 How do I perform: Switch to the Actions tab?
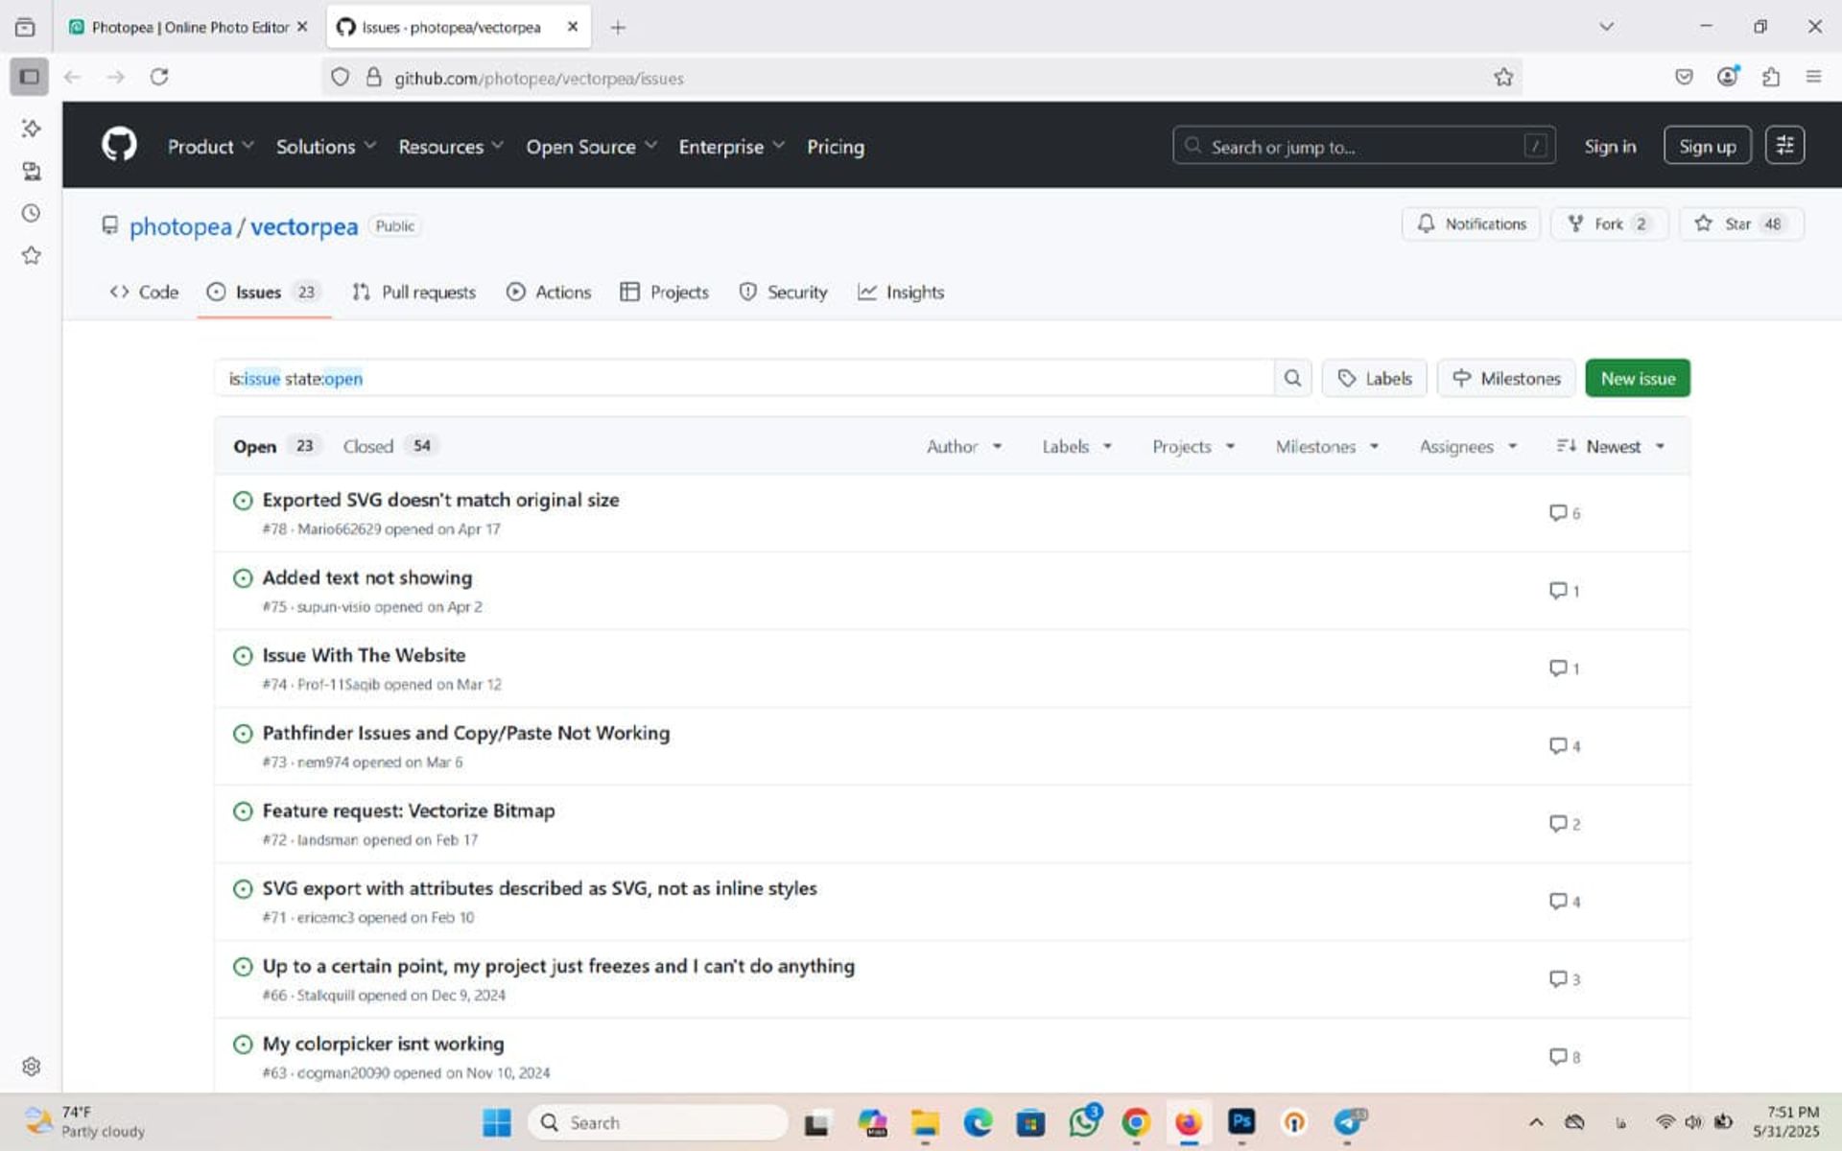coord(549,292)
